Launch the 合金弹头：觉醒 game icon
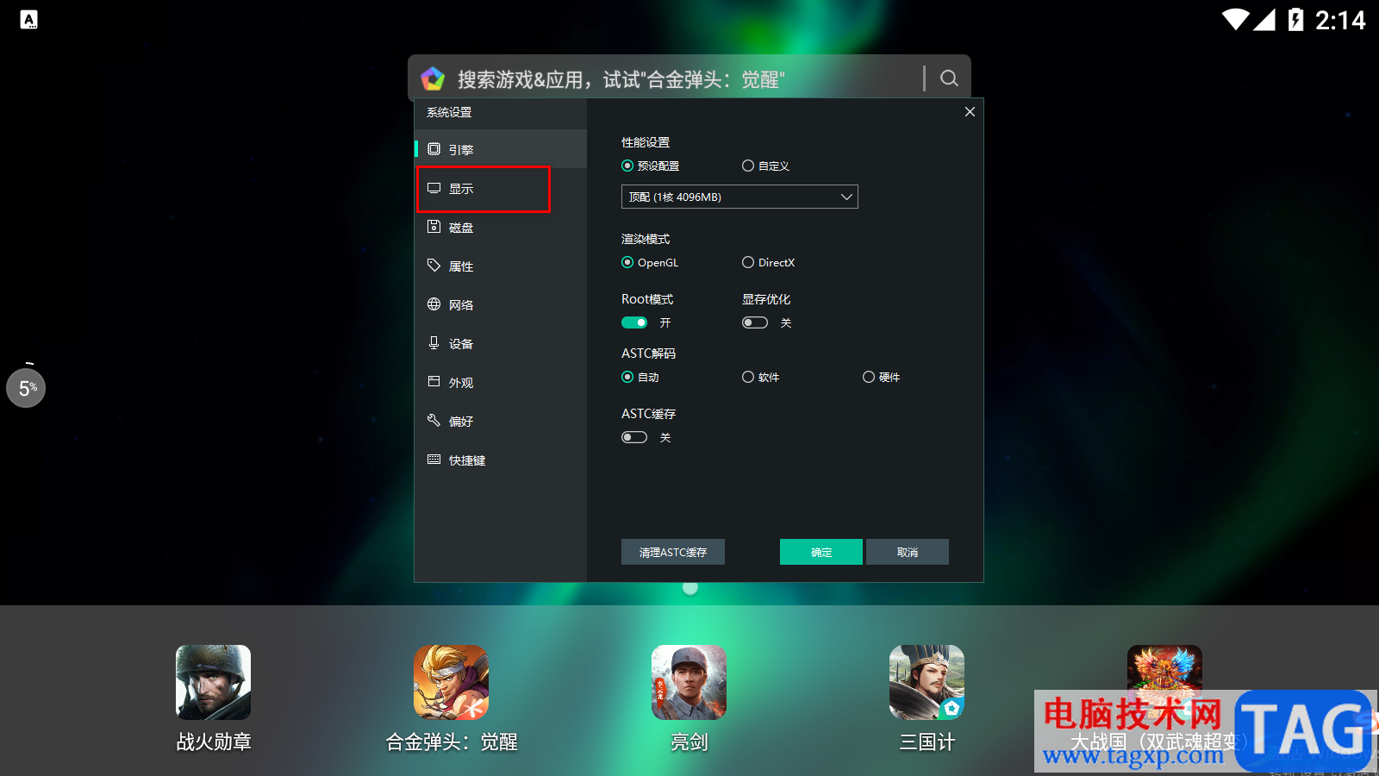This screenshot has width=1379, height=776. click(x=451, y=682)
